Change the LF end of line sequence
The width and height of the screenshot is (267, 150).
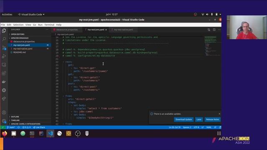(x=202, y=127)
